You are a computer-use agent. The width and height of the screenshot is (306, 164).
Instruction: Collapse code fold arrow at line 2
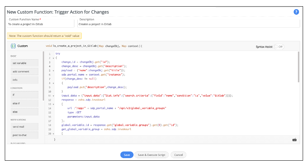click(53, 58)
